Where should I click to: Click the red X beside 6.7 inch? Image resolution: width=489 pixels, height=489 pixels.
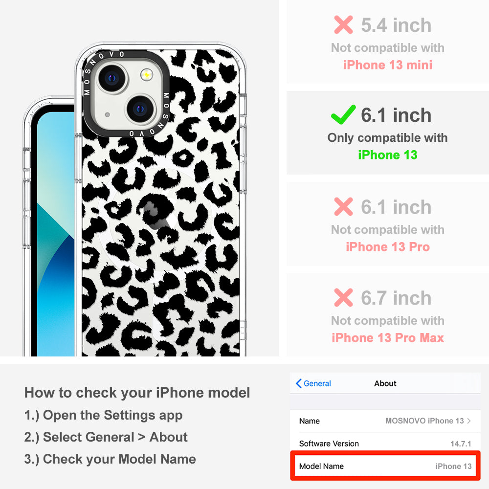coord(343,297)
